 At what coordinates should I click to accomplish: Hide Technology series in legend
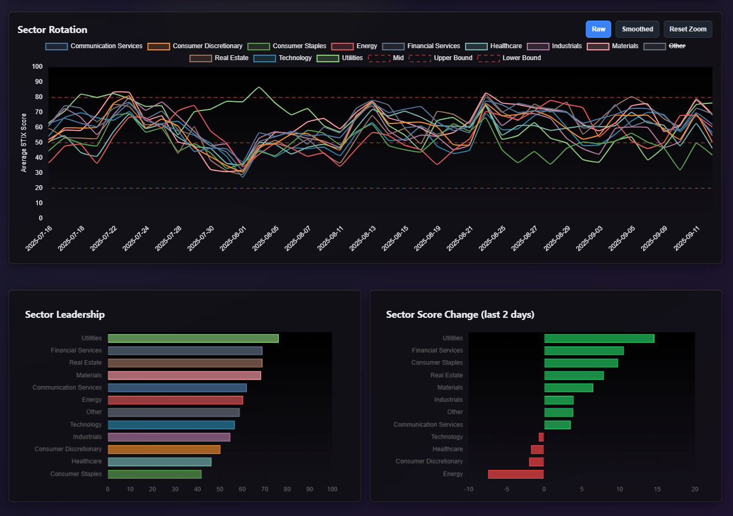tap(283, 58)
